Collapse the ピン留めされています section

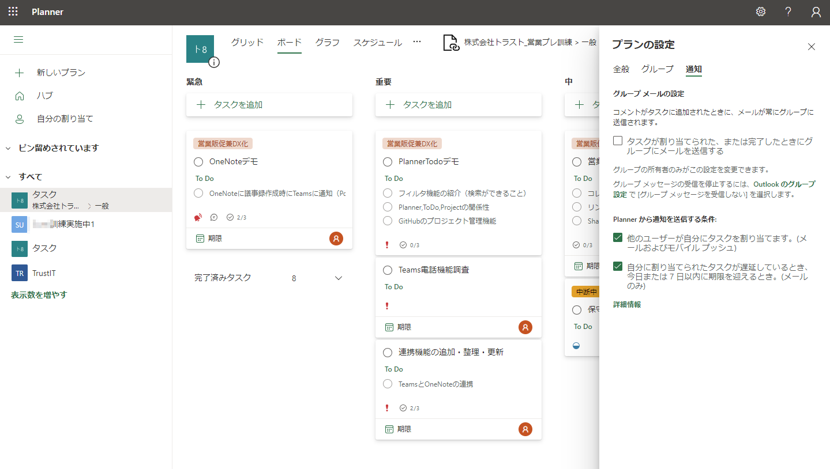click(x=8, y=148)
